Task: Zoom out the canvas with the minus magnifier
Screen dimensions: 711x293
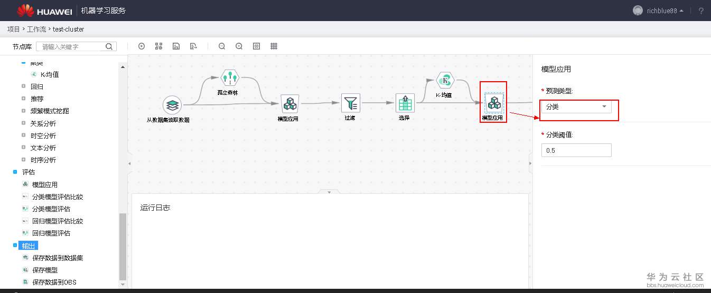Action: pyautogui.click(x=222, y=46)
